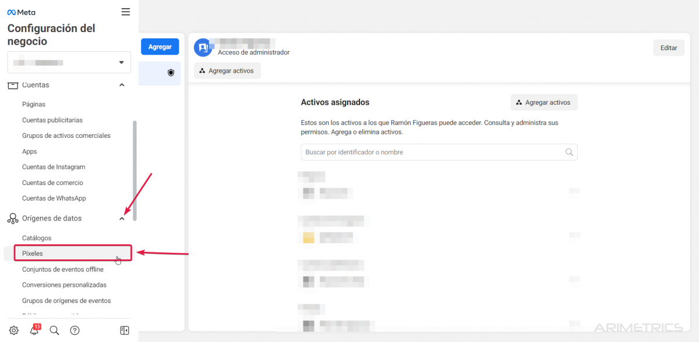Open Cuentas publicitarias

pos(52,120)
